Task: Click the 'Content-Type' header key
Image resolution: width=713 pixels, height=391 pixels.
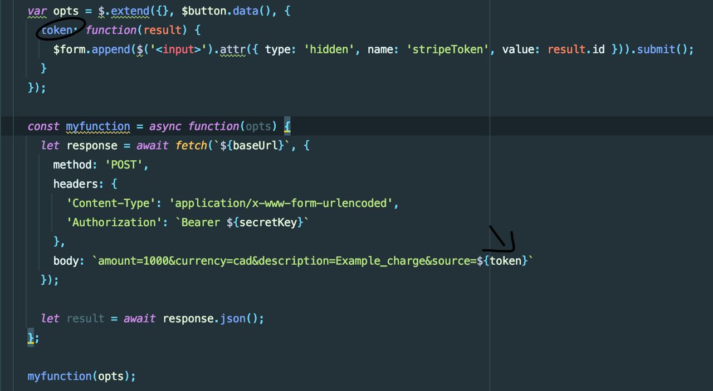Action: click(x=111, y=203)
